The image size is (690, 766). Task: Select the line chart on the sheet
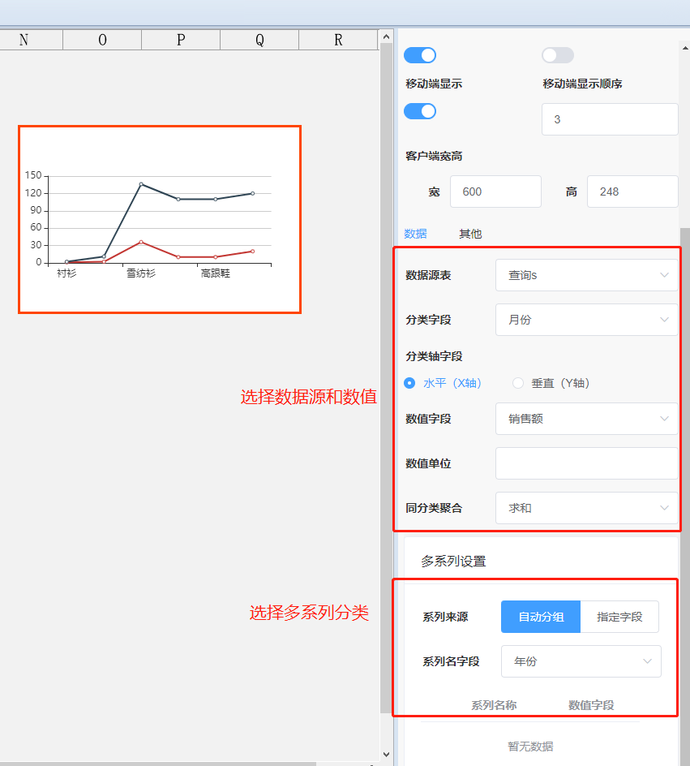[x=160, y=219]
